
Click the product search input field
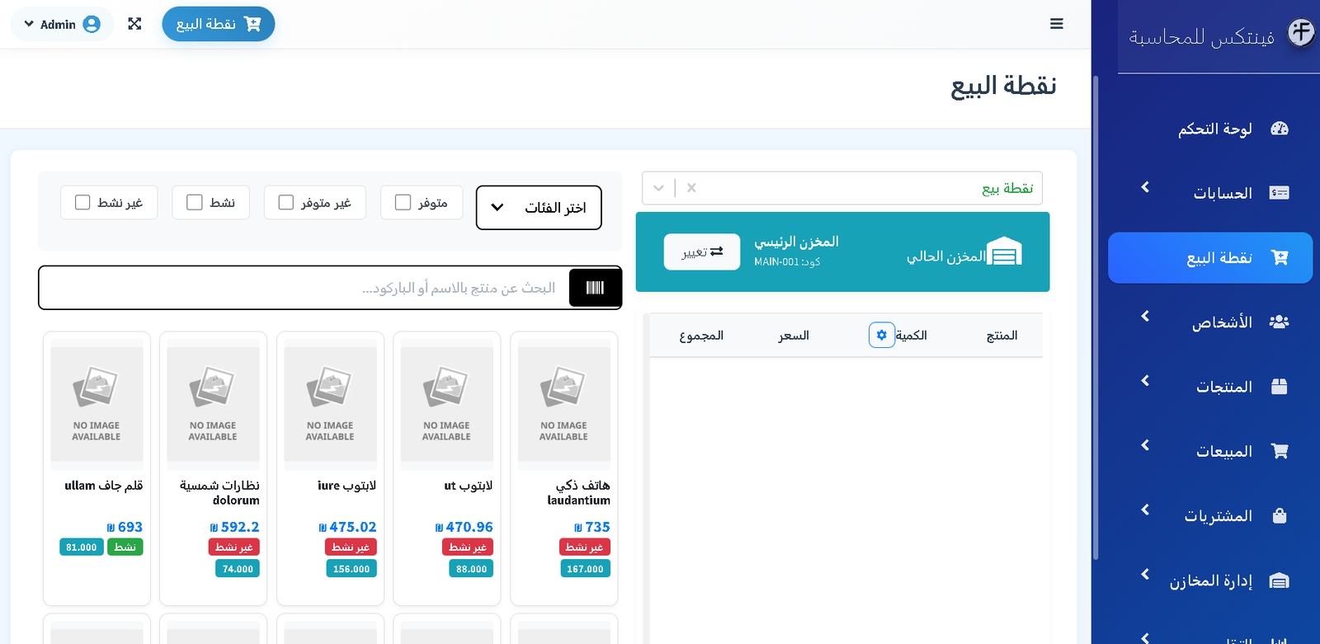(x=305, y=288)
